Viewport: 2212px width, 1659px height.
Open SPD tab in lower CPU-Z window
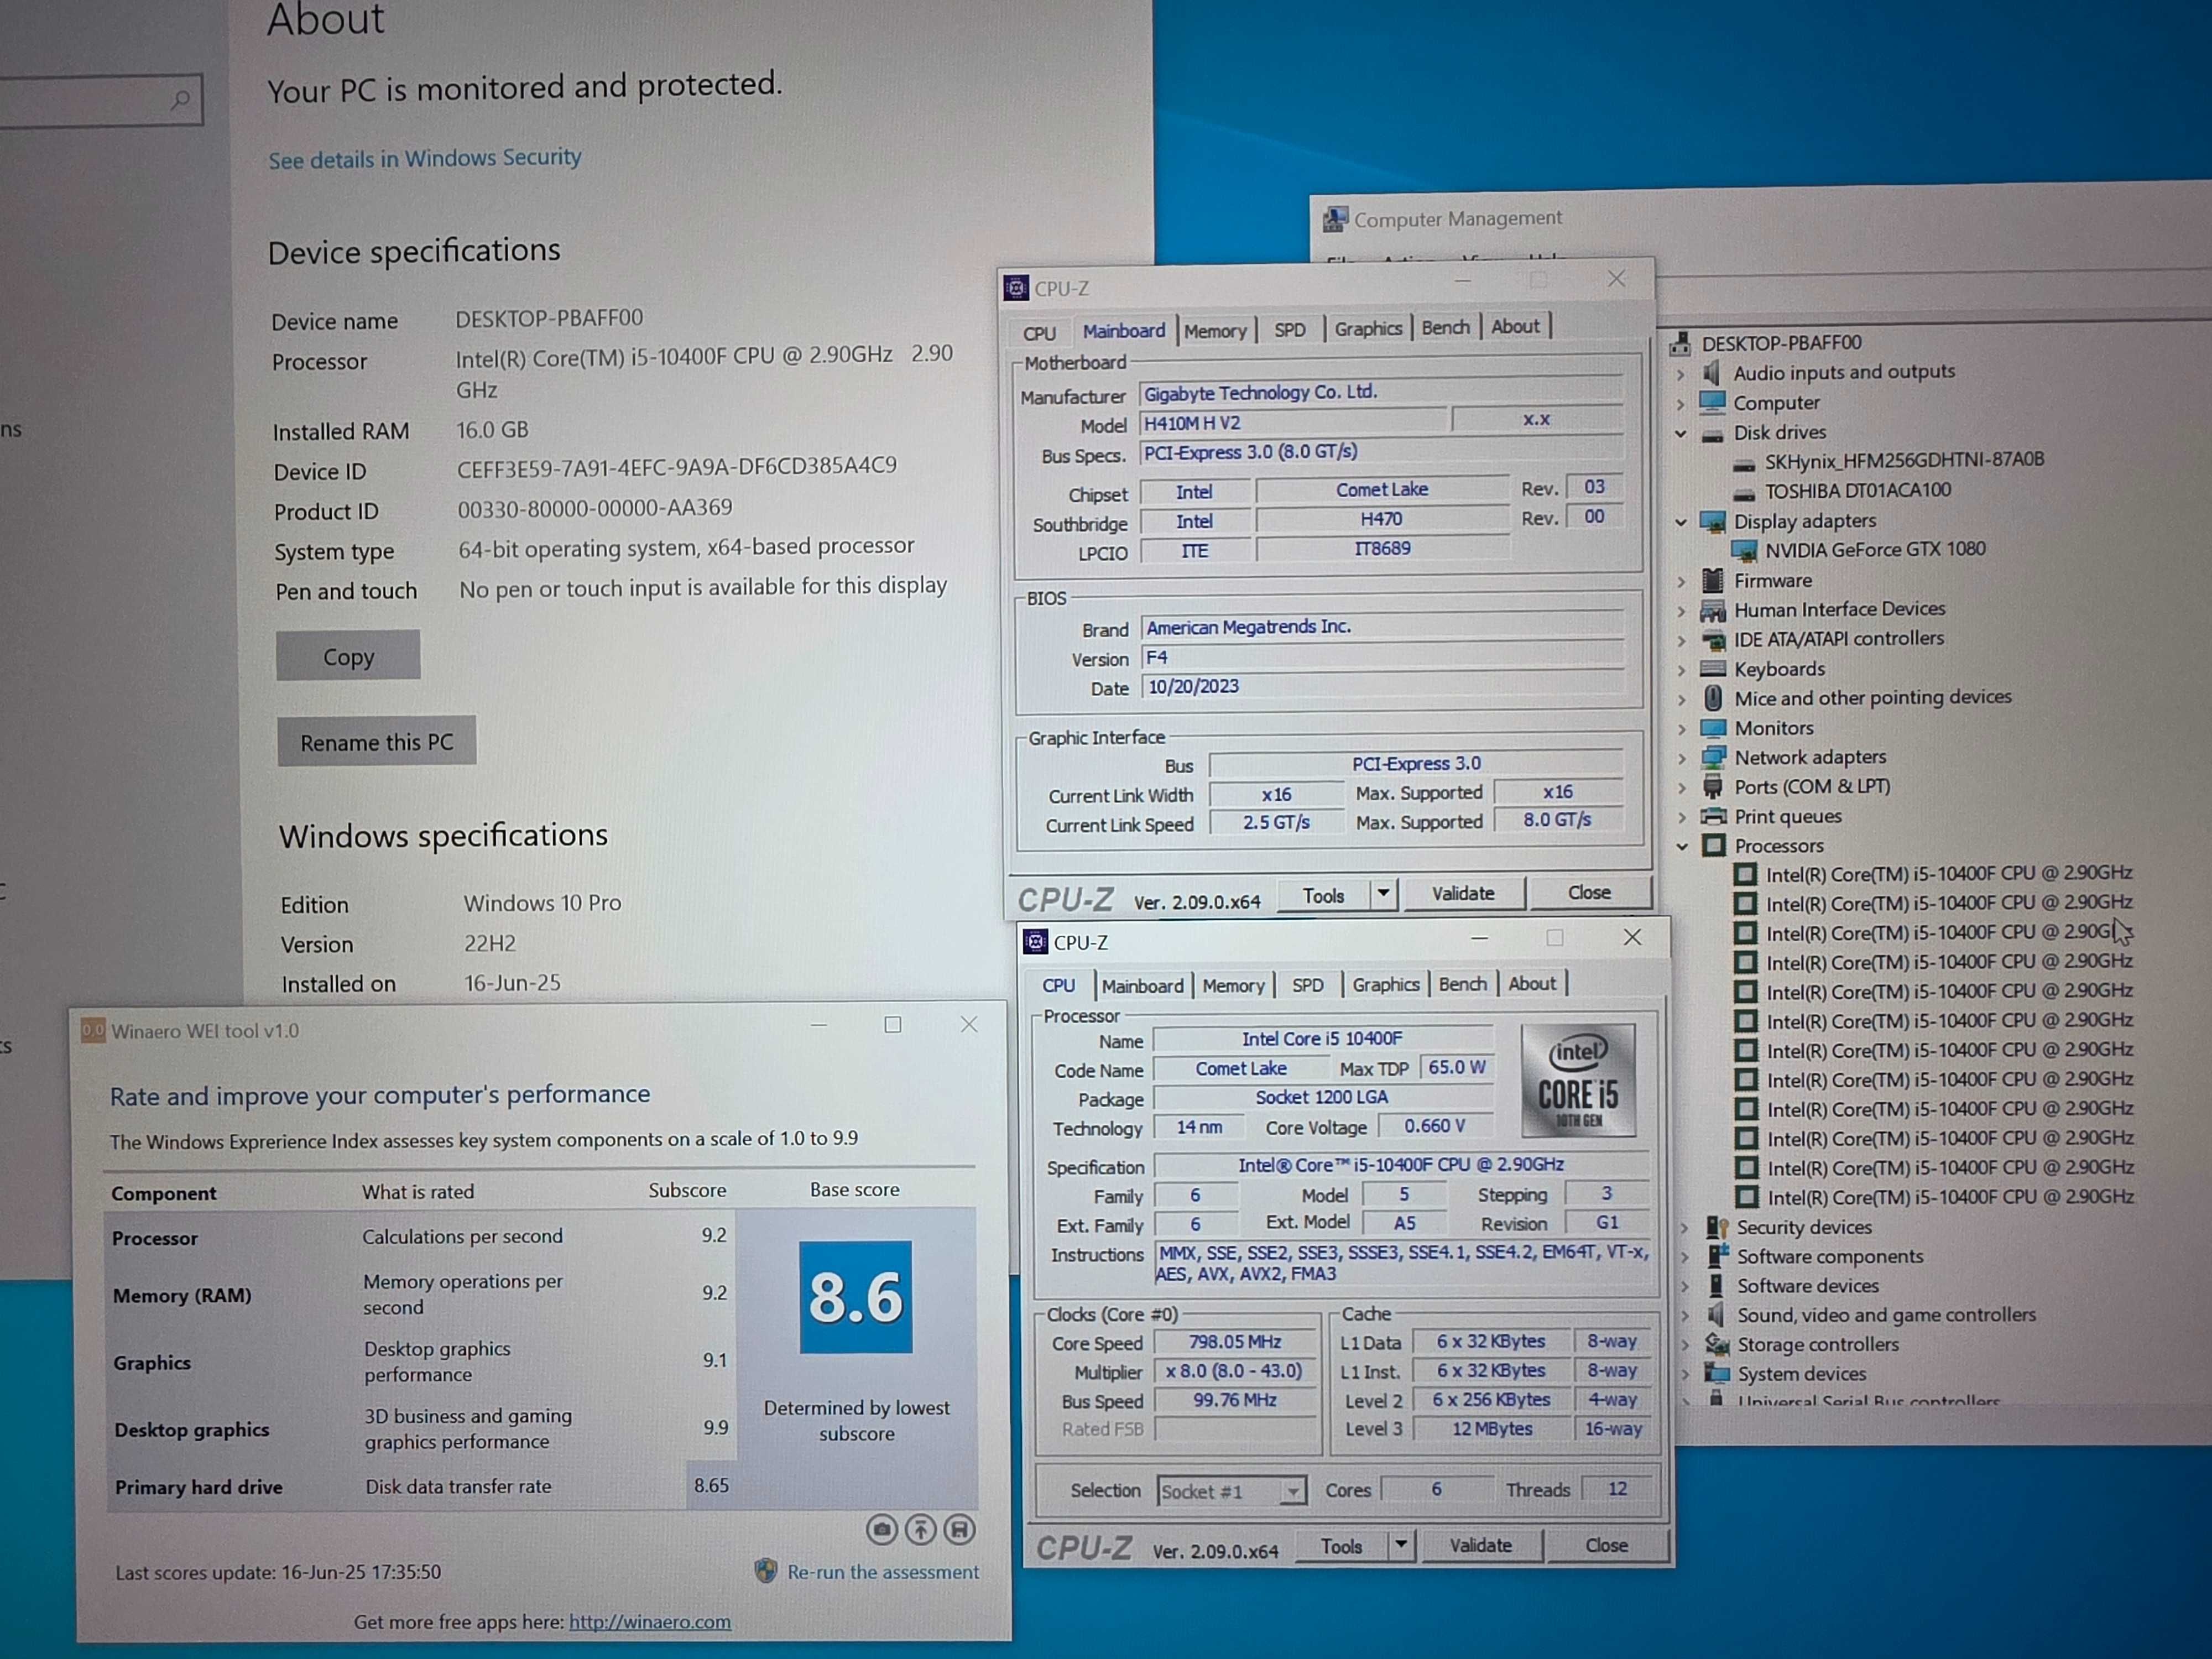1307,985
